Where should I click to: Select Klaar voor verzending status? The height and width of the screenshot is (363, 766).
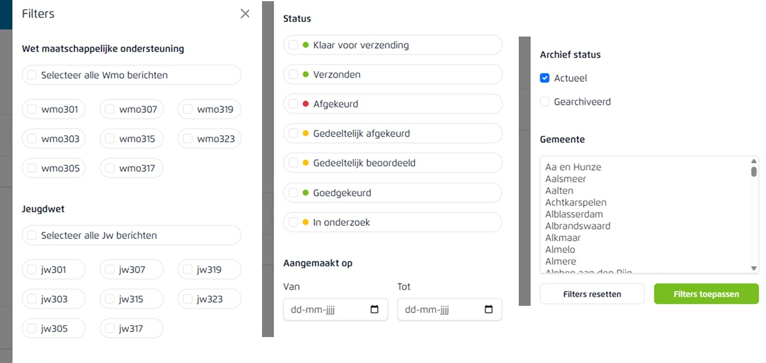(293, 45)
